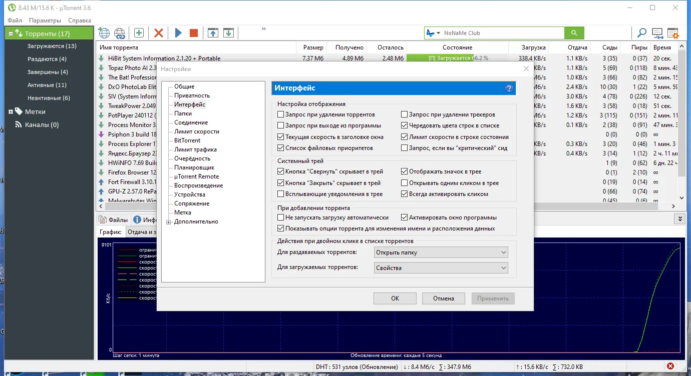
Task: Open the search magnifier icon
Action: pos(641,32)
